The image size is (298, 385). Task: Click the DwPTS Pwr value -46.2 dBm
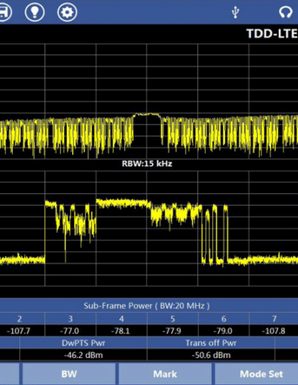click(83, 355)
